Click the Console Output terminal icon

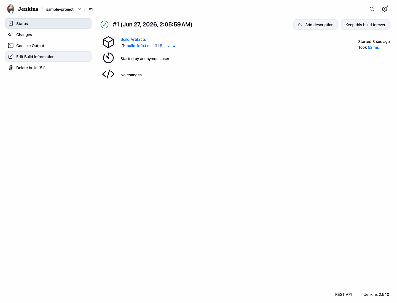coord(11,45)
